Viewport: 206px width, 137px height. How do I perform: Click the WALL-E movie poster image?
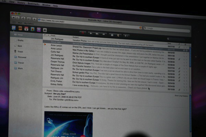tap(68, 124)
